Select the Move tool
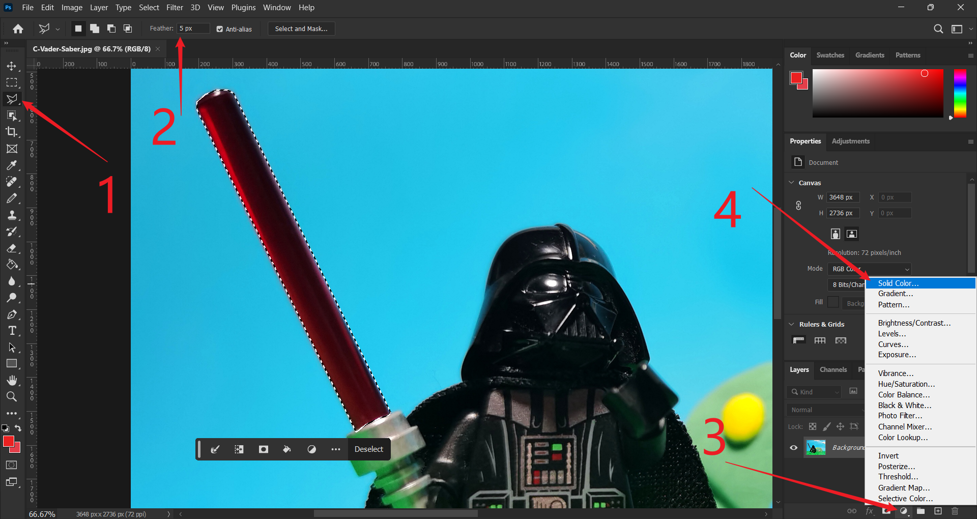This screenshot has width=977, height=519. 12,66
